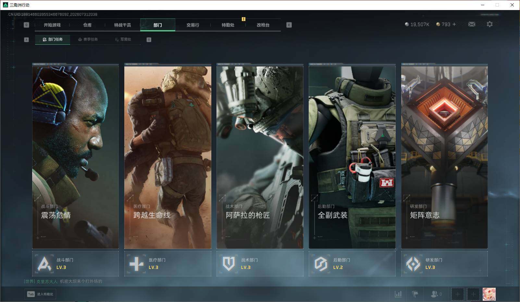Image resolution: width=520 pixels, height=302 pixels.
Task: Open the bar-chart statistics icon
Action: [x=398, y=294]
